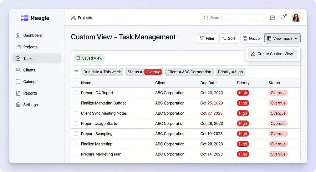Viewport: 316px width, 172px height.
Task: Open Settings gear in sidebar
Action: pos(30,105)
